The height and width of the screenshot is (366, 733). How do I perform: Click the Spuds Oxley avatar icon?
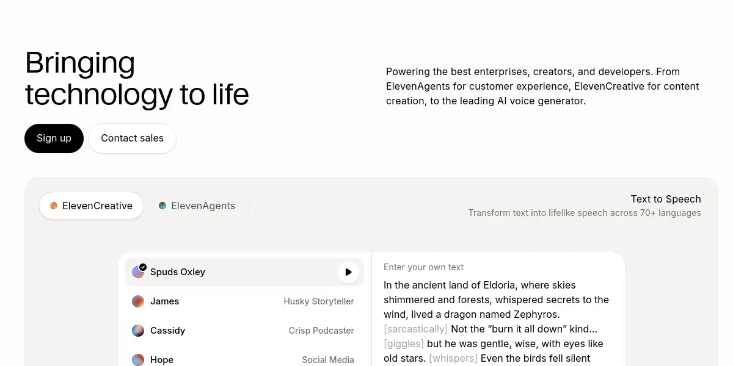pos(138,272)
